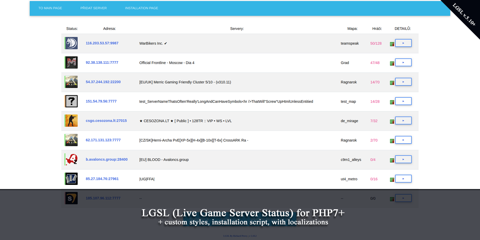Show details for CESOZONA.LT server

click(x=403, y=120)
